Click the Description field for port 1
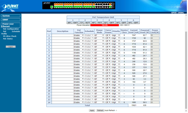The height and width of the screenshot is (113, 188). pyautogui.click(x=63, y=35)
